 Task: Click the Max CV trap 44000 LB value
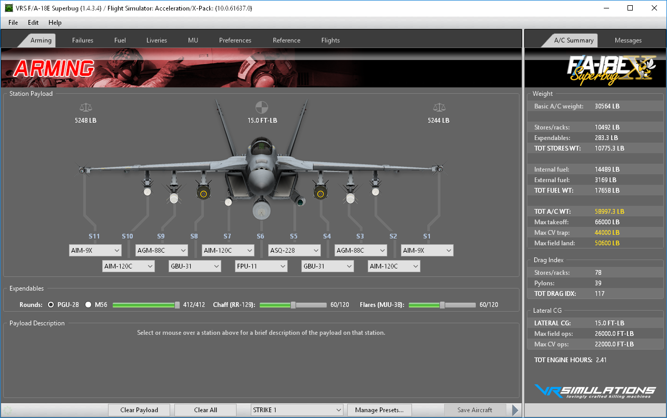tap(607, 233)
